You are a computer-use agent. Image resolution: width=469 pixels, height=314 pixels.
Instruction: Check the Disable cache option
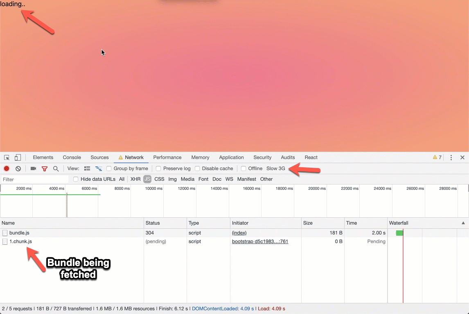coord(197,168)
